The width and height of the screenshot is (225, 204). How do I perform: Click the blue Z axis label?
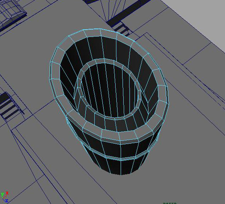click(7, 201)
